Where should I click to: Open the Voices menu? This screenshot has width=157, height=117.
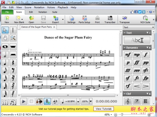(x=51, y=7)
